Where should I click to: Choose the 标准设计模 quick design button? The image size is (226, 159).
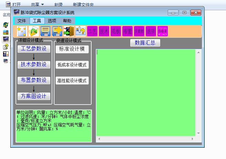click(x=72, y=49)
